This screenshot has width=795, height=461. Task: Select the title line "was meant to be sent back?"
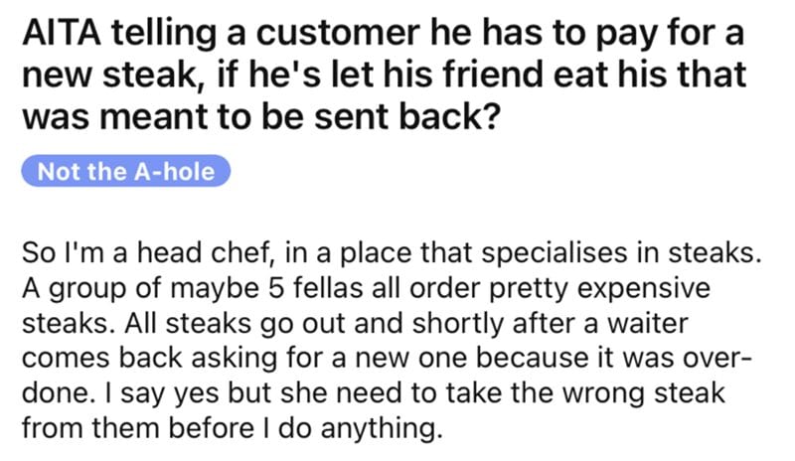coord(260,116)
